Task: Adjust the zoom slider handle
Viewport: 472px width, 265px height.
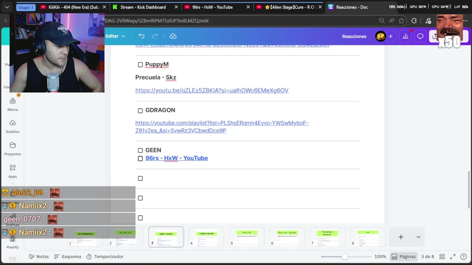Action: click(x=344, y=257)
